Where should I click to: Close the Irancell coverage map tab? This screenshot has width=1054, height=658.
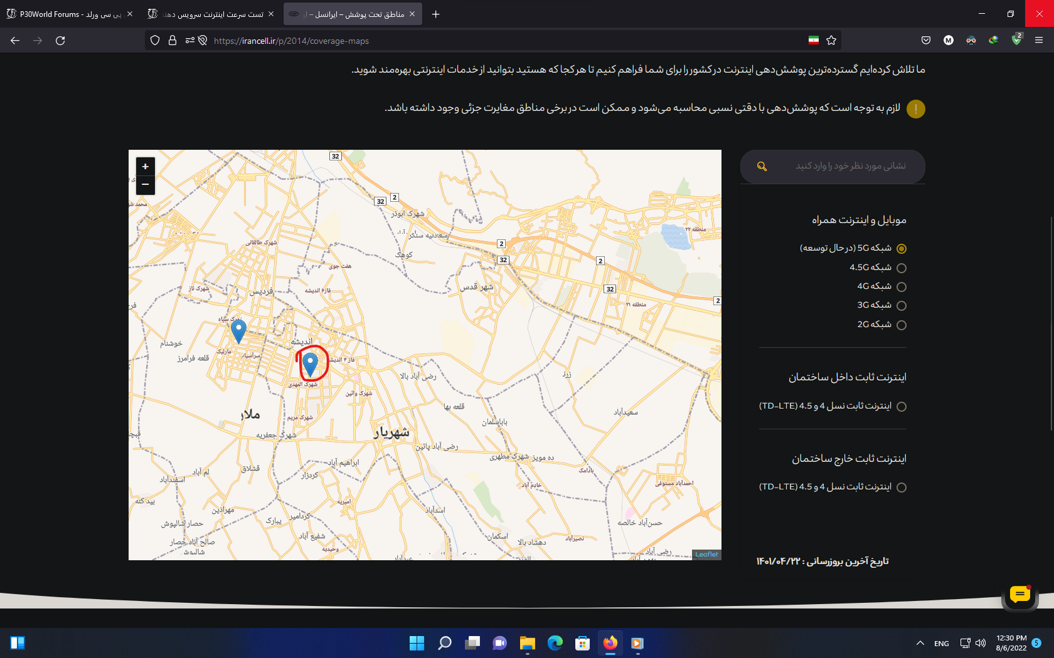(x=412, y=14)
